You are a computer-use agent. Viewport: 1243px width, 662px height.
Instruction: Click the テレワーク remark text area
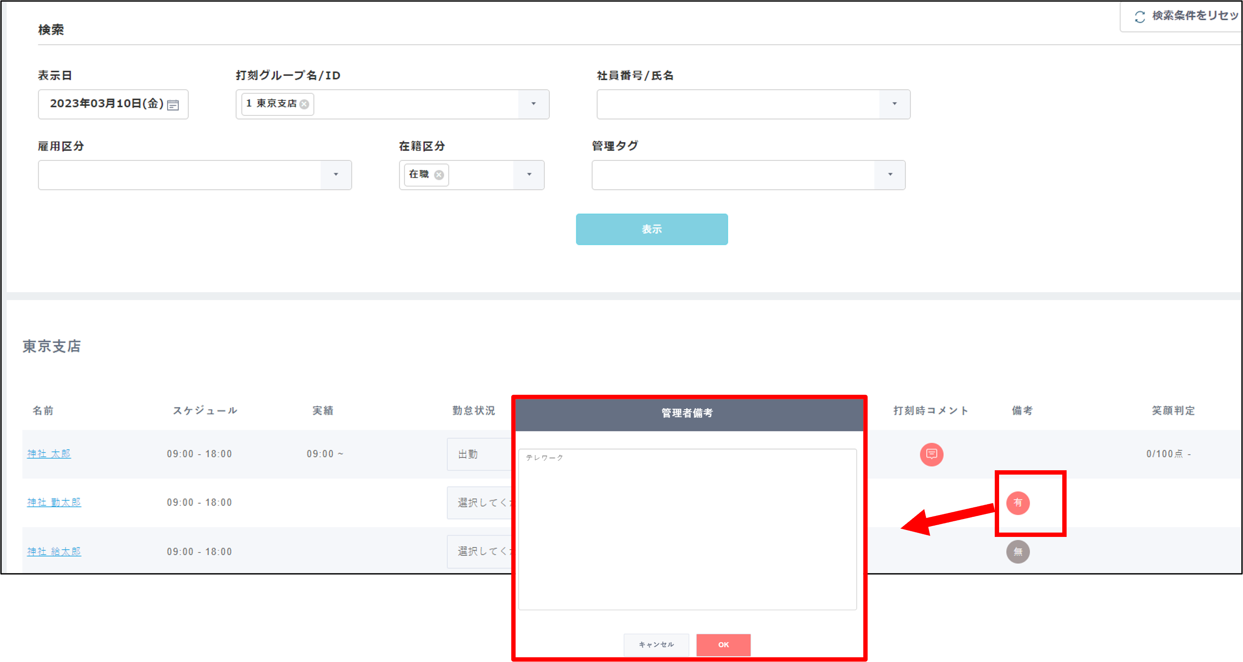687,529
